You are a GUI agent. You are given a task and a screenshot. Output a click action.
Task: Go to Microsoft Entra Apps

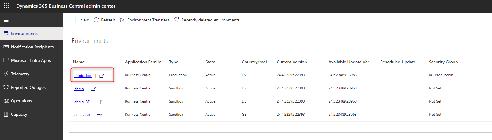coord(32,60)
